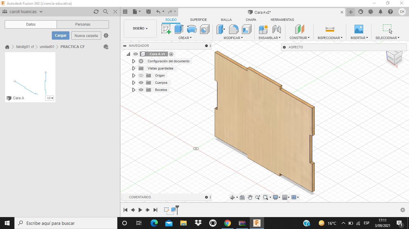Open the DISEÑO workspace dropdown
409x229 pixels.
pyautogui.click(x=140, y=29)
